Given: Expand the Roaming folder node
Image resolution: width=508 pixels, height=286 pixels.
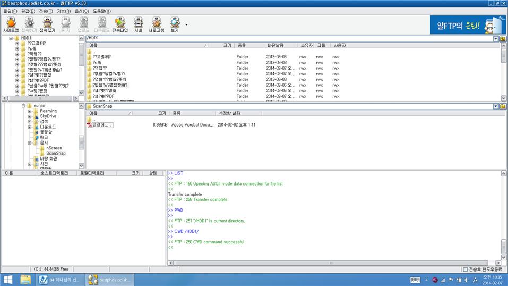Looking at the screenshot, I should click(x=30, y=111).
